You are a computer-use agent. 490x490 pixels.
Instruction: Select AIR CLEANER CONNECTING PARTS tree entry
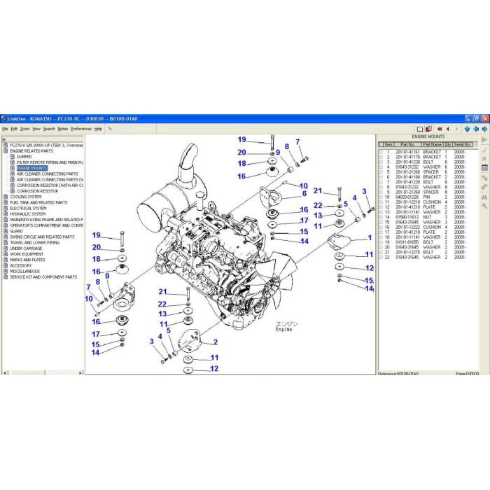click(x=48, y=174)
